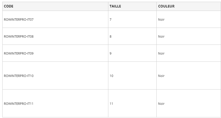Click the size 11 cell under TAILLE
The width and height of the screenshot is (221, 118).
coord(112,104)
